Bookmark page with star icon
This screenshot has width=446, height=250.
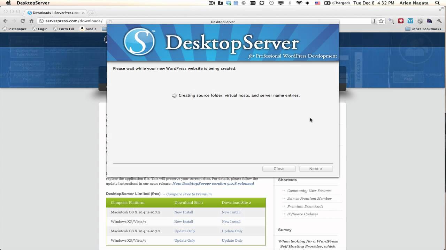point(381,21)
